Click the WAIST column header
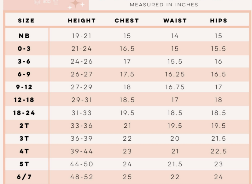Viewport: 252px width, 184px height. (x=175, y=21)
